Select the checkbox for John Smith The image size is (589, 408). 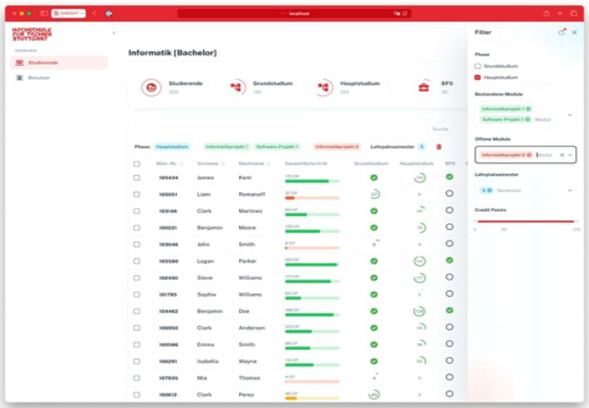[x=137, y=244]
